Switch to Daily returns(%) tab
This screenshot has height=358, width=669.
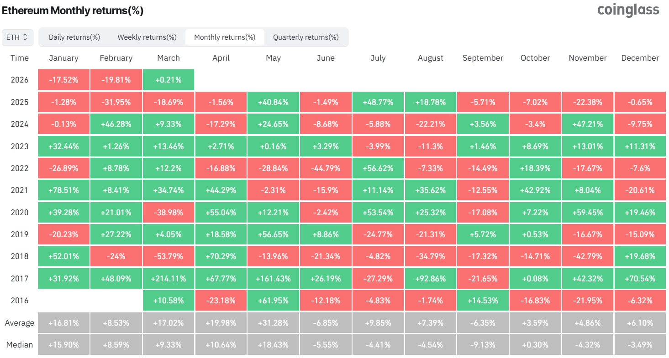point(74,37)
